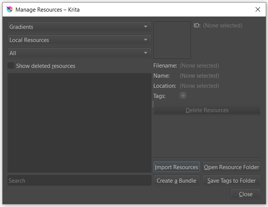The image size is (268, 207).
Task: Close the Manage Resources window with X
Action: click(x=257, y=10)
